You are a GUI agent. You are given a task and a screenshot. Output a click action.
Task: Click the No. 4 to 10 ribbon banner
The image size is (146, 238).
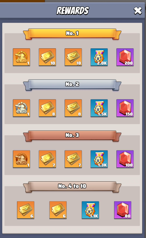pos(72,187)
